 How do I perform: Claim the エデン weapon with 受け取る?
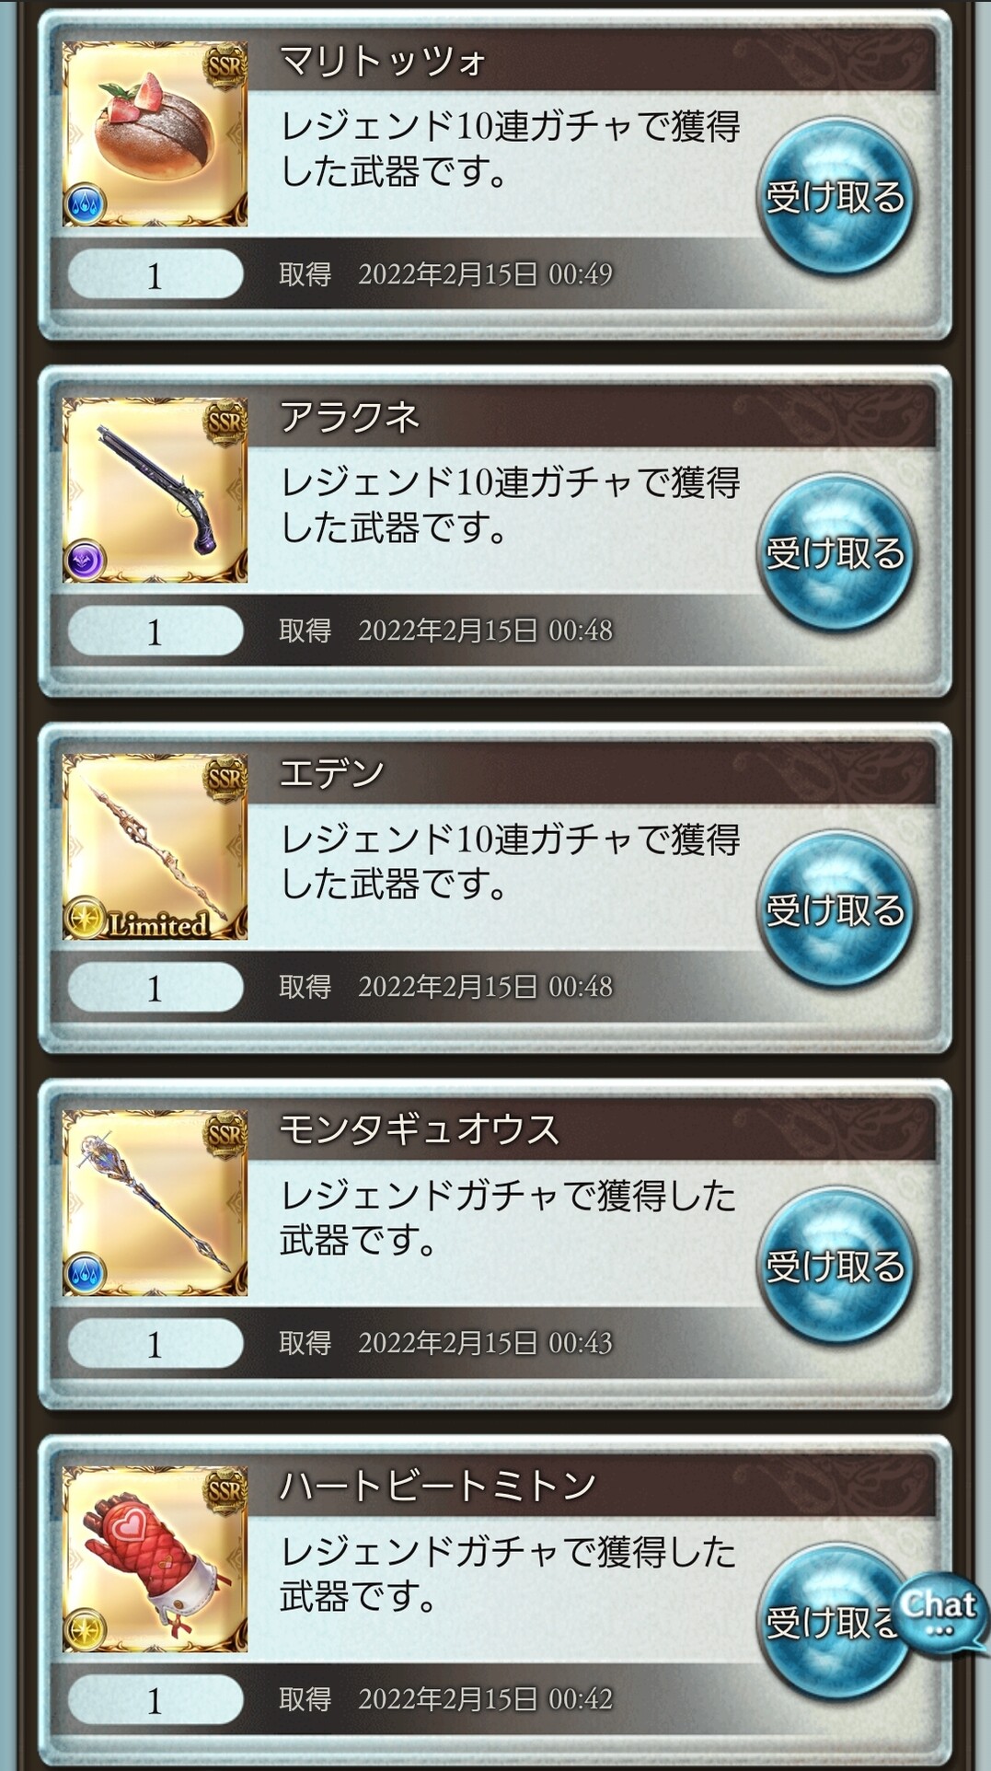836,909
